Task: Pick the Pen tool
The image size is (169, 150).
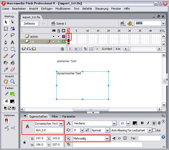Action: tap(6, 42)
